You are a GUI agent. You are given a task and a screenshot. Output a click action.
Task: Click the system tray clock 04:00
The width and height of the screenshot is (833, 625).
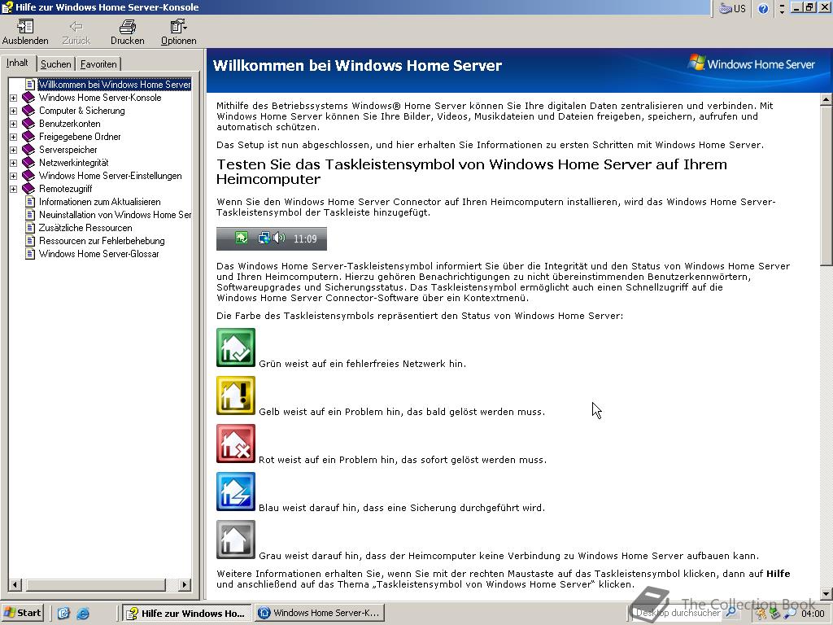coord(813,614)
